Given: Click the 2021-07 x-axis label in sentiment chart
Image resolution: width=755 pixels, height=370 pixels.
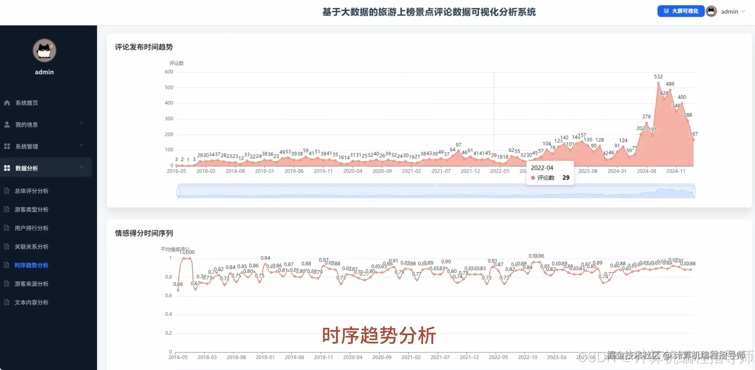Looking at the screenshot, I should 440,357.
